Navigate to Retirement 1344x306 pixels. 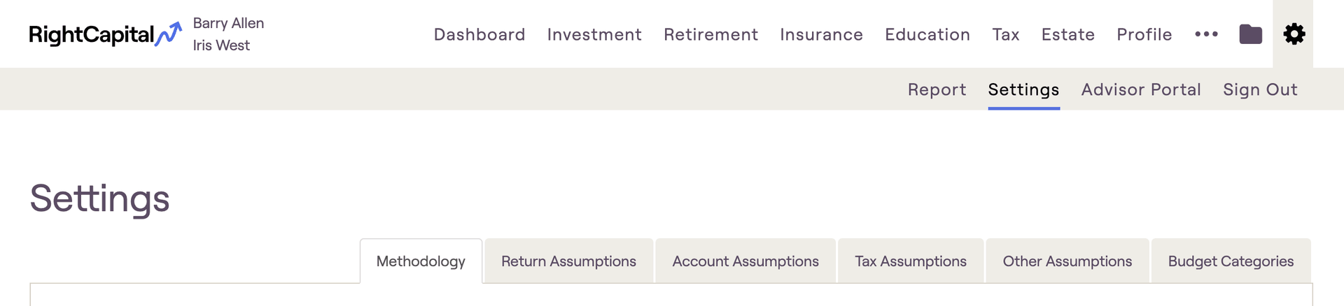pos(710,34)
